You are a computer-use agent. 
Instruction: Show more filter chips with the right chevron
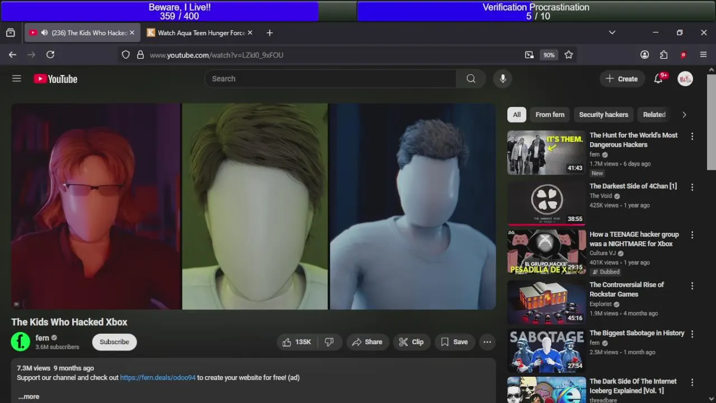coord(684,115)
